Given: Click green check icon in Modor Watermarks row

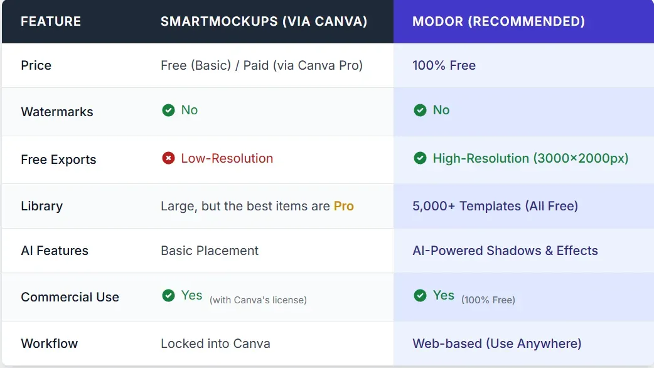Looking at the screenshot, I should click(x=420, y=111).
